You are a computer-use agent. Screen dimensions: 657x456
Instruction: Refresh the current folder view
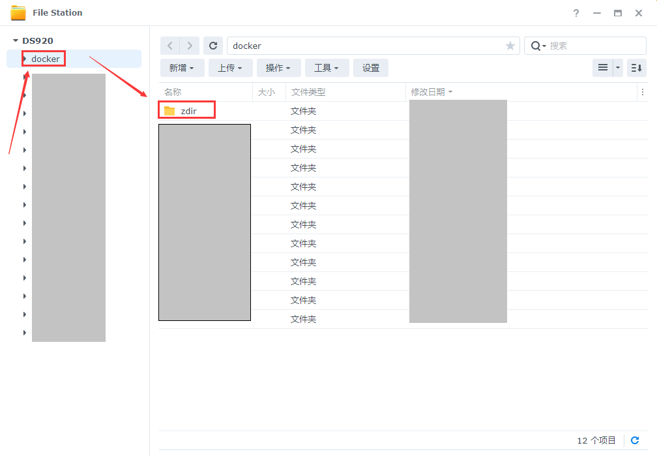coord(213,46)
